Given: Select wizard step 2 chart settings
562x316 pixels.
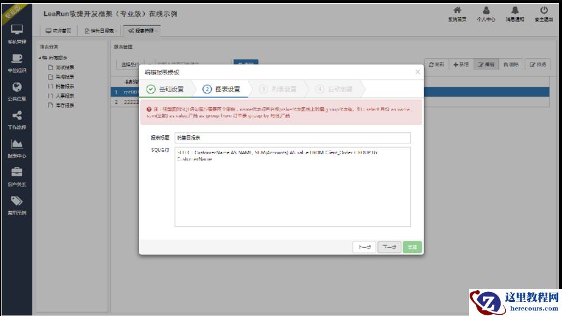Looking at the screenshot, I should (x=221, y=89).
